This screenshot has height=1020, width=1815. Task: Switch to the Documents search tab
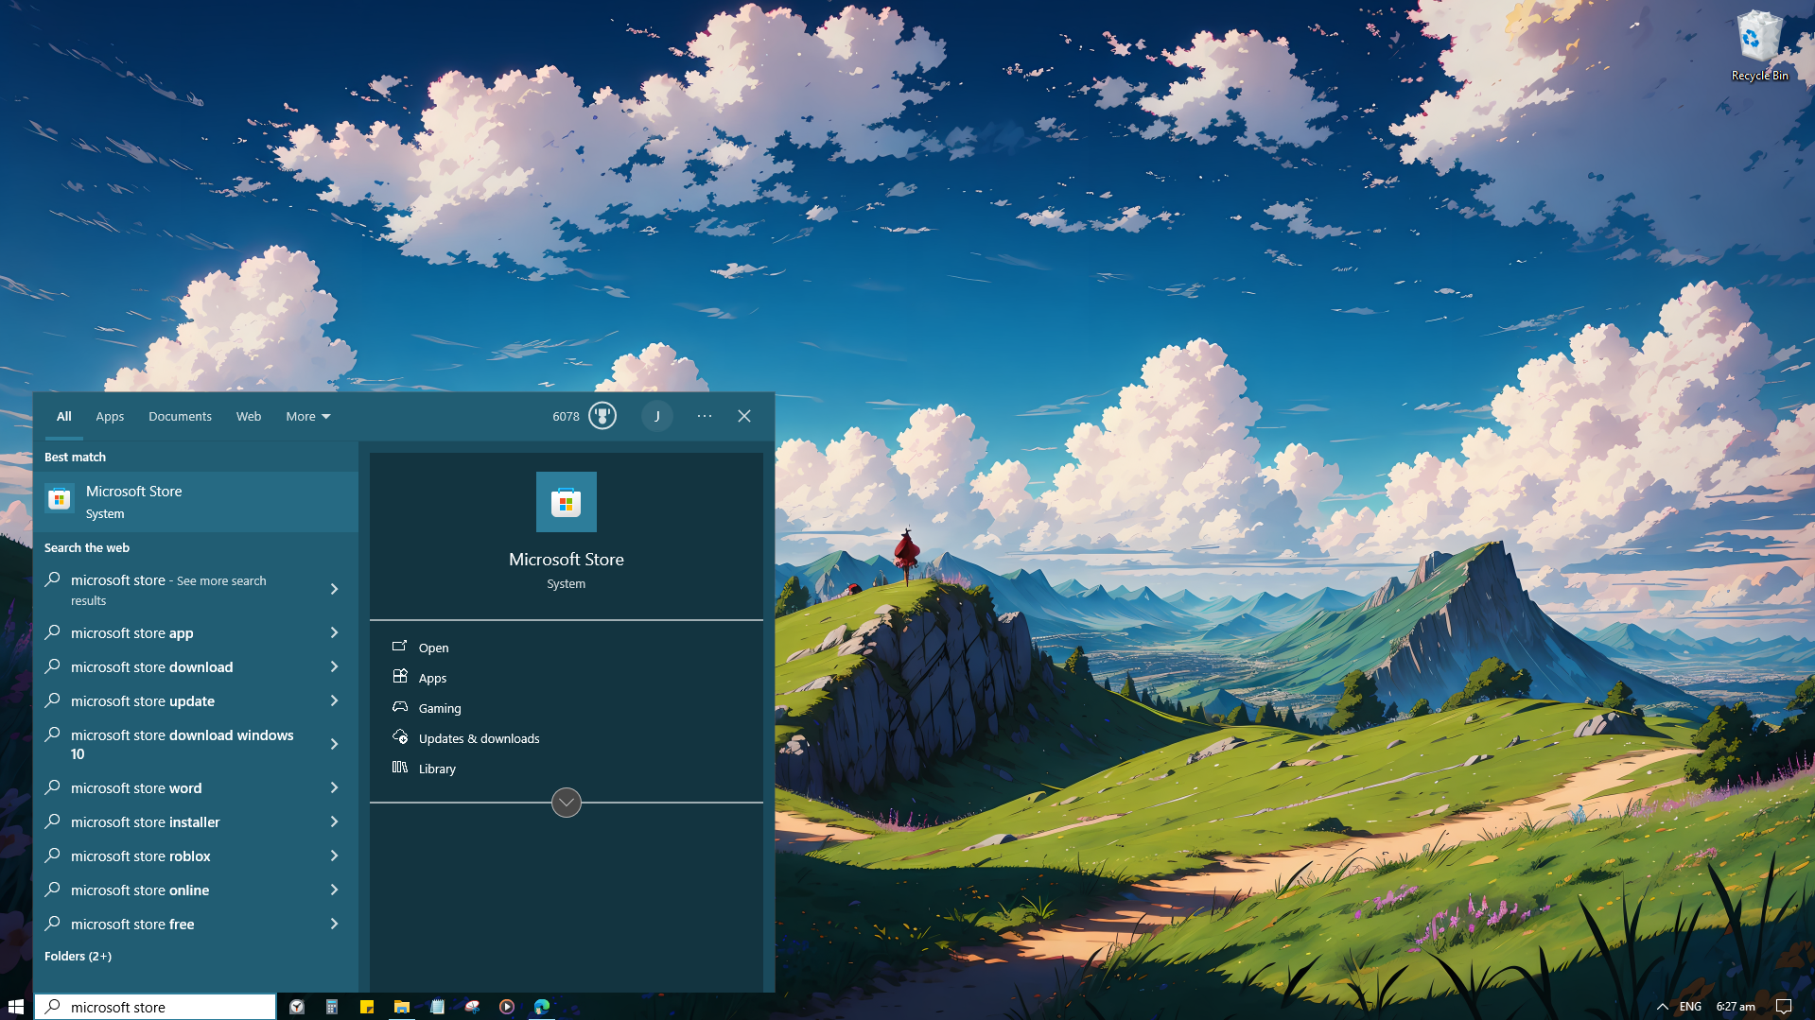point(180,416)
